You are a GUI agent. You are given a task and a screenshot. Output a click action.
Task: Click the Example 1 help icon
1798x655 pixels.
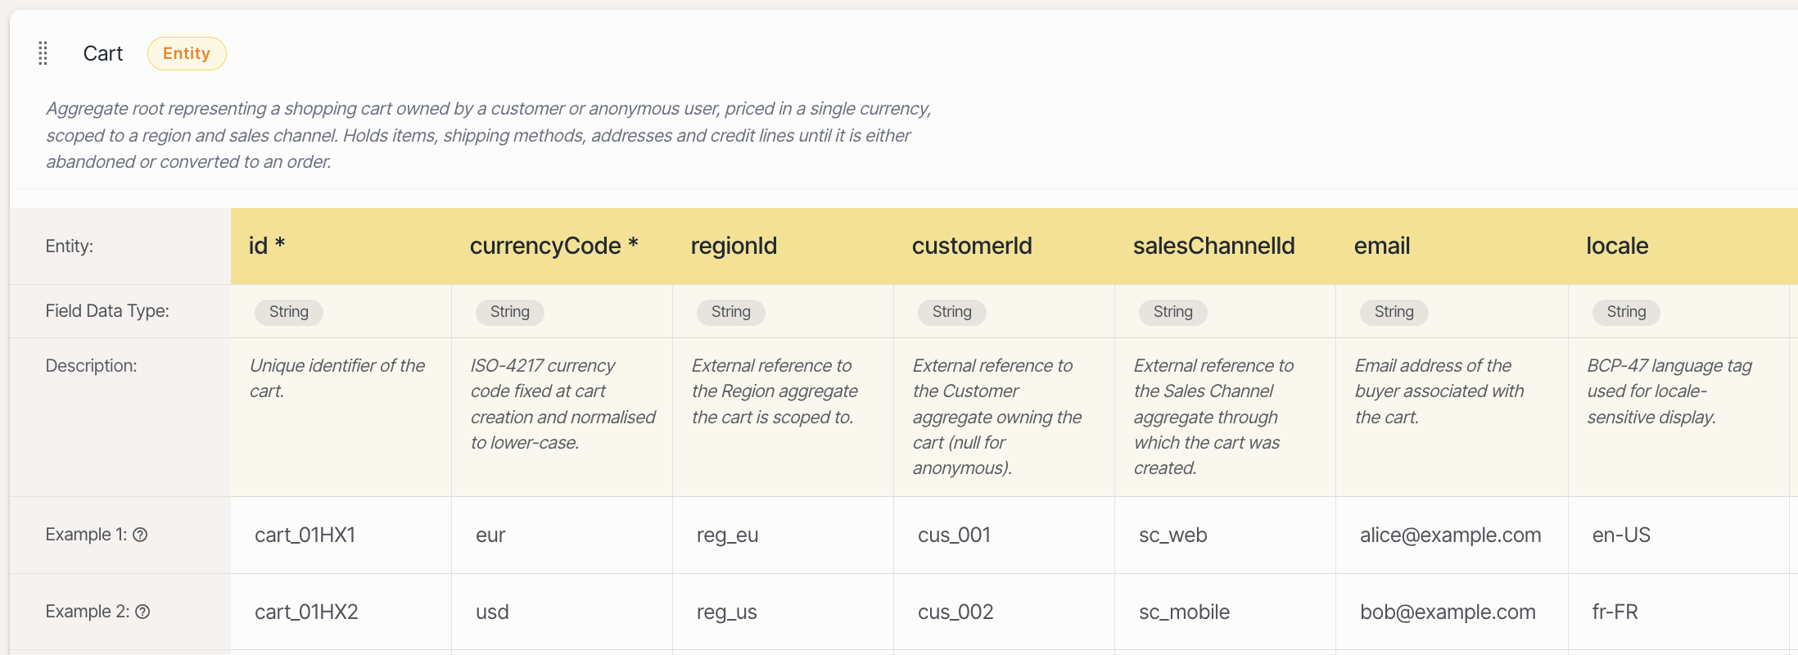(x=140, y=535)
